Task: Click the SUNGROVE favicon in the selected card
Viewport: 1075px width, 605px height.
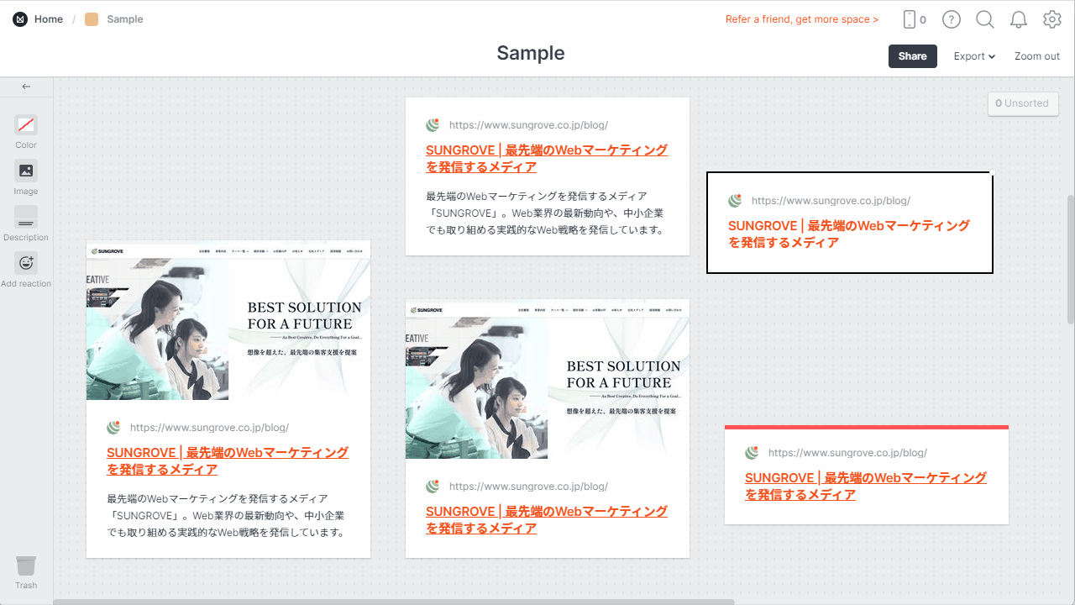Action: [735, 201]
